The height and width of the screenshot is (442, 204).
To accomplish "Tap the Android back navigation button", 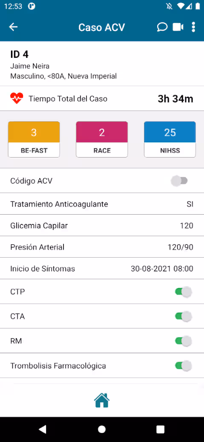I will pos(42,429).
